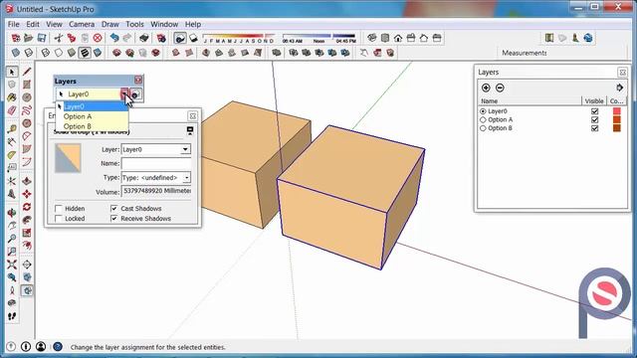637x358 pixels.
Task: Save the model with the floppy icon
Action: tap(42, 38)
